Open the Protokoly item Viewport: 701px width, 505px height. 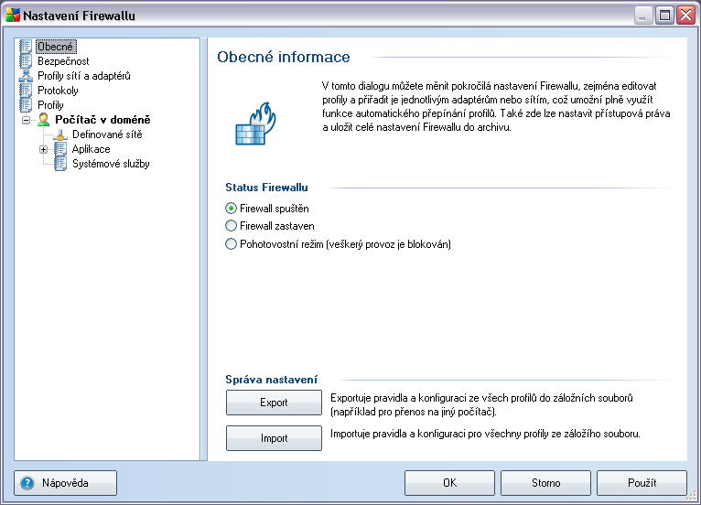tap(58, 91)
